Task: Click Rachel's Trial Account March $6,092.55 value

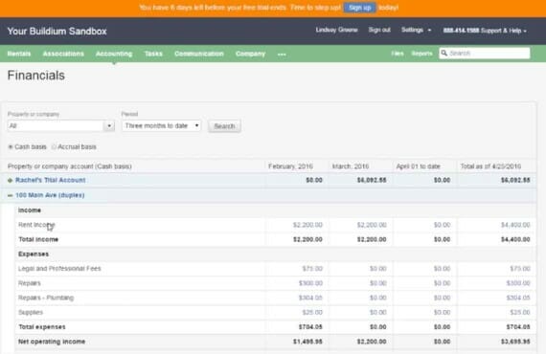Action: point(372,180)
